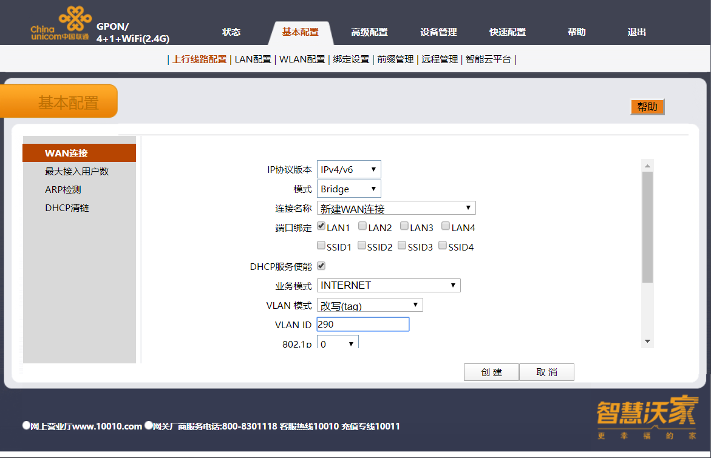Screen dimensions: 711x458
Task: Open the 高级配置 tab
Action: 369,32
